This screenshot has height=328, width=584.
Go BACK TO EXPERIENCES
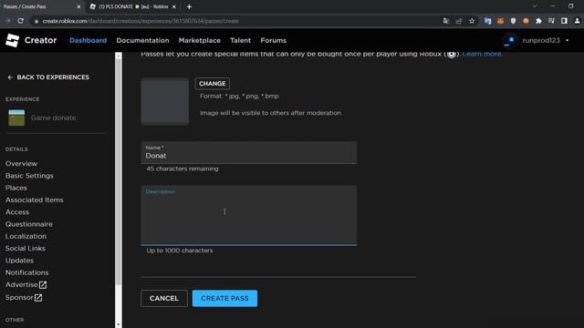pos(53,77)
